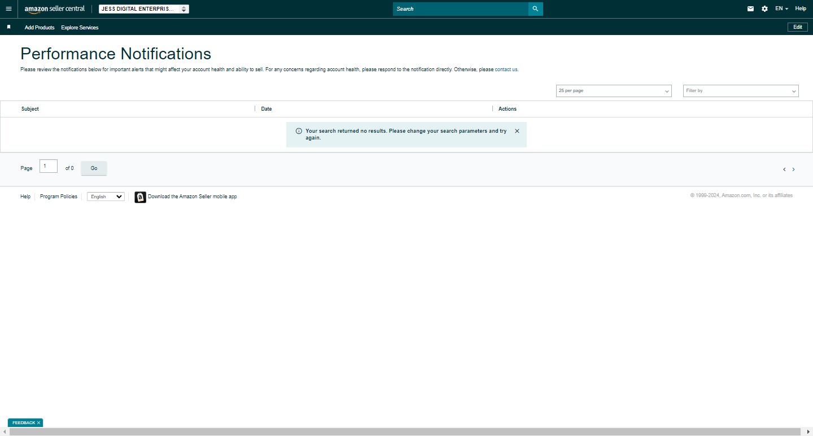Open the English language select
The width and height of the screenshot is (813, 436).
106,197
